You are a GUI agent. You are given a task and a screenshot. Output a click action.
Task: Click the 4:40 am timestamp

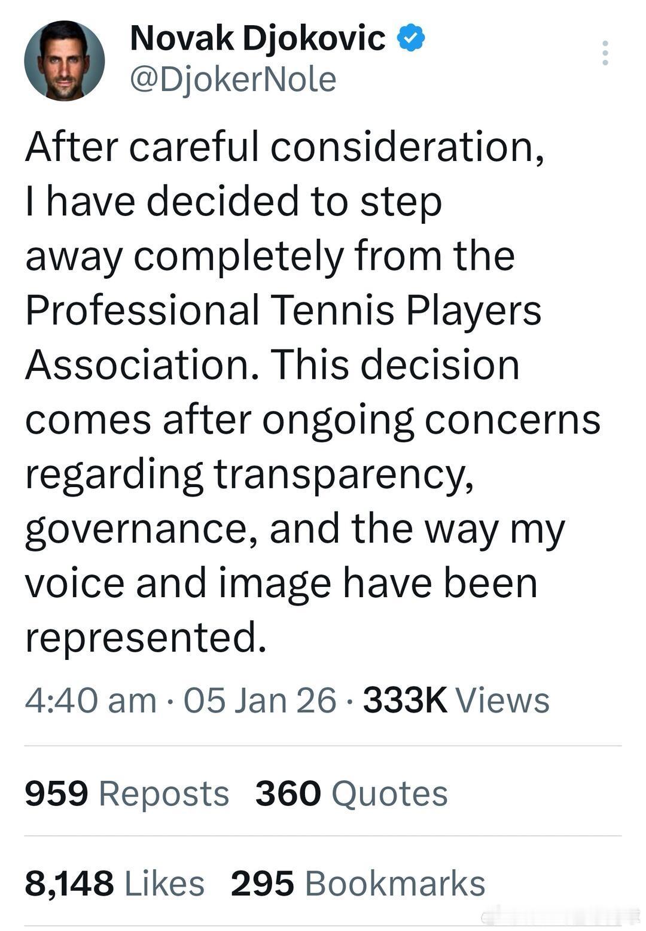tap(90, 700)
